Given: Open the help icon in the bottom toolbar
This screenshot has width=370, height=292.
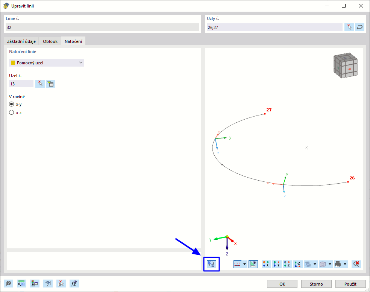Looking at the screenshot, I should tap(9, 283).
